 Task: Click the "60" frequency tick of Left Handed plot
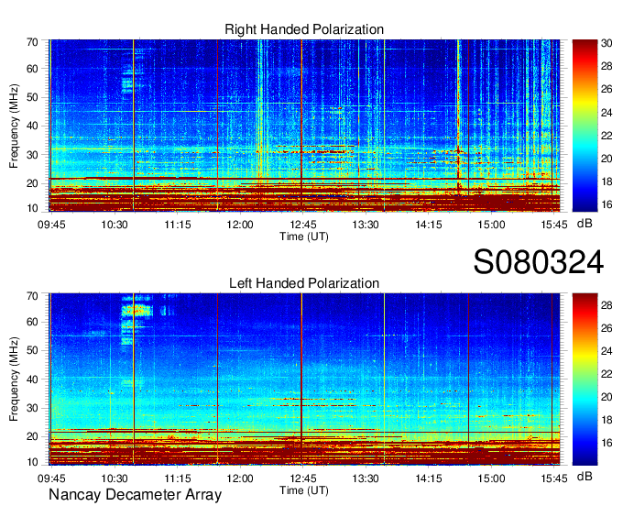pos(32,322)
